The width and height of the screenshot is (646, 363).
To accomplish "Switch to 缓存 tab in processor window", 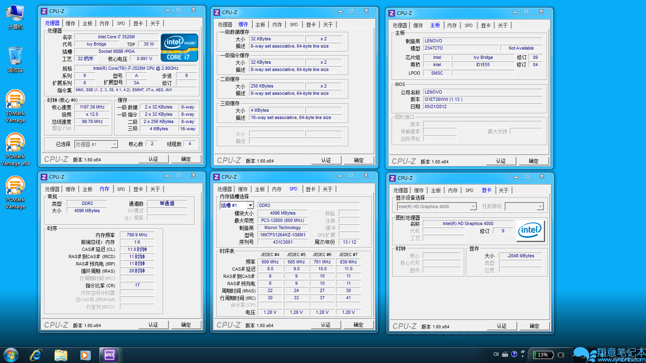I will [70, 23].
